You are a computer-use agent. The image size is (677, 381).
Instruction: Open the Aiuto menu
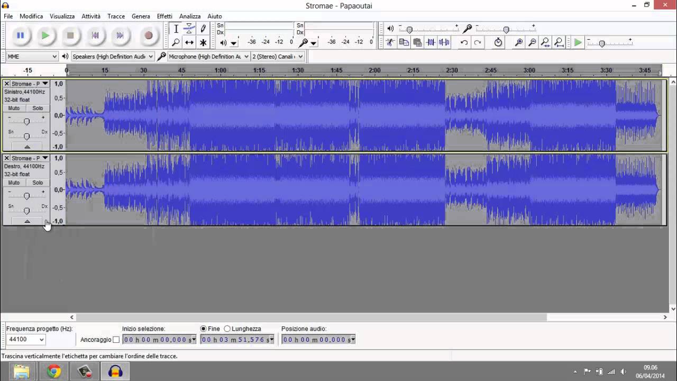click(215, 16)
